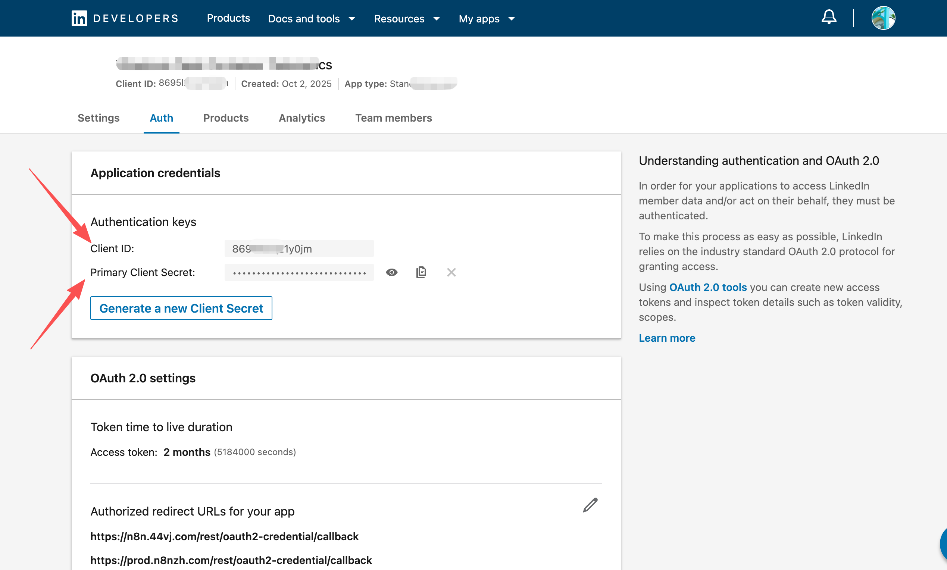Click the profile avatar picture
This screenshot has width=947, height=570.
point(883,18)
